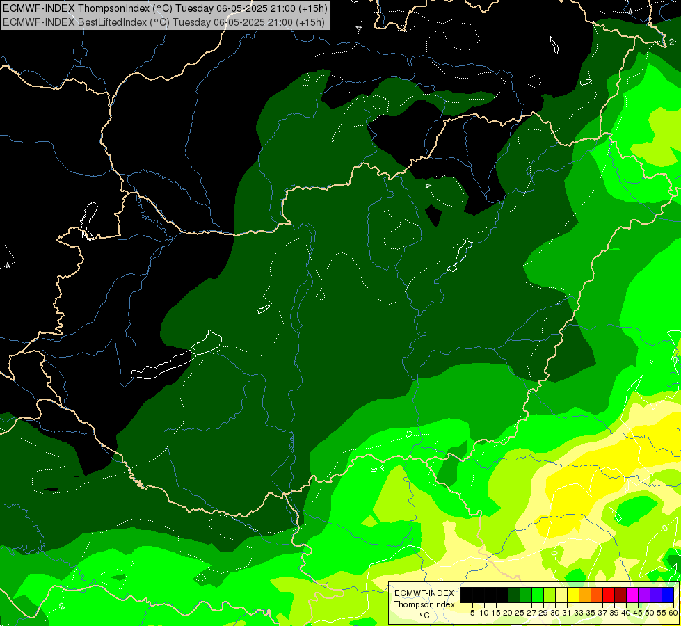Viewport: 681px width, 626px height.
Task: Click the legend tick value 15
Action: [496, 613]
